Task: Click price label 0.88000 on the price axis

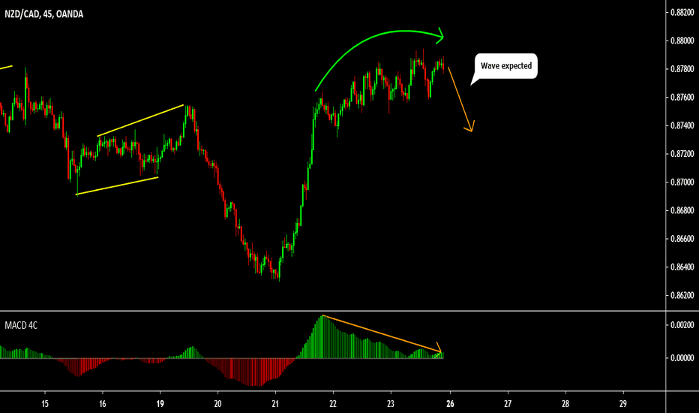Action: point(682,41)
